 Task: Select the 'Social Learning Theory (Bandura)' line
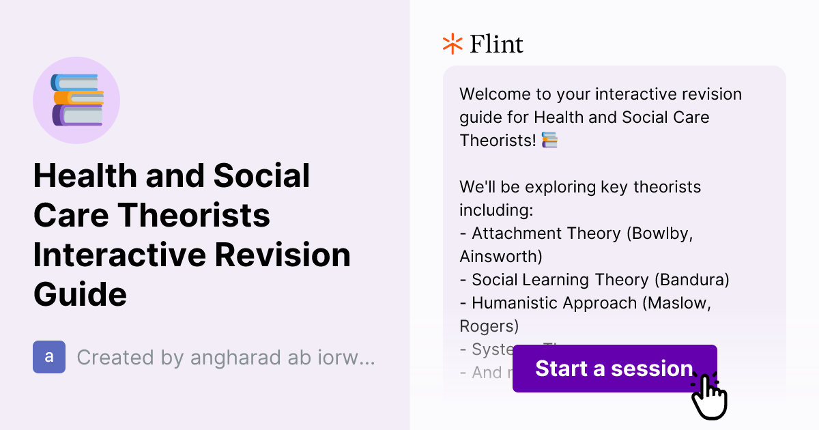tap(596, 279)
